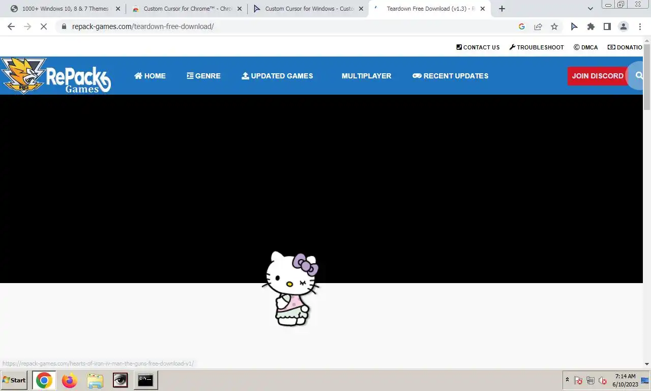
Task: Close the Custom Cursor for Windows tab
Action: [x=361, y=9]
